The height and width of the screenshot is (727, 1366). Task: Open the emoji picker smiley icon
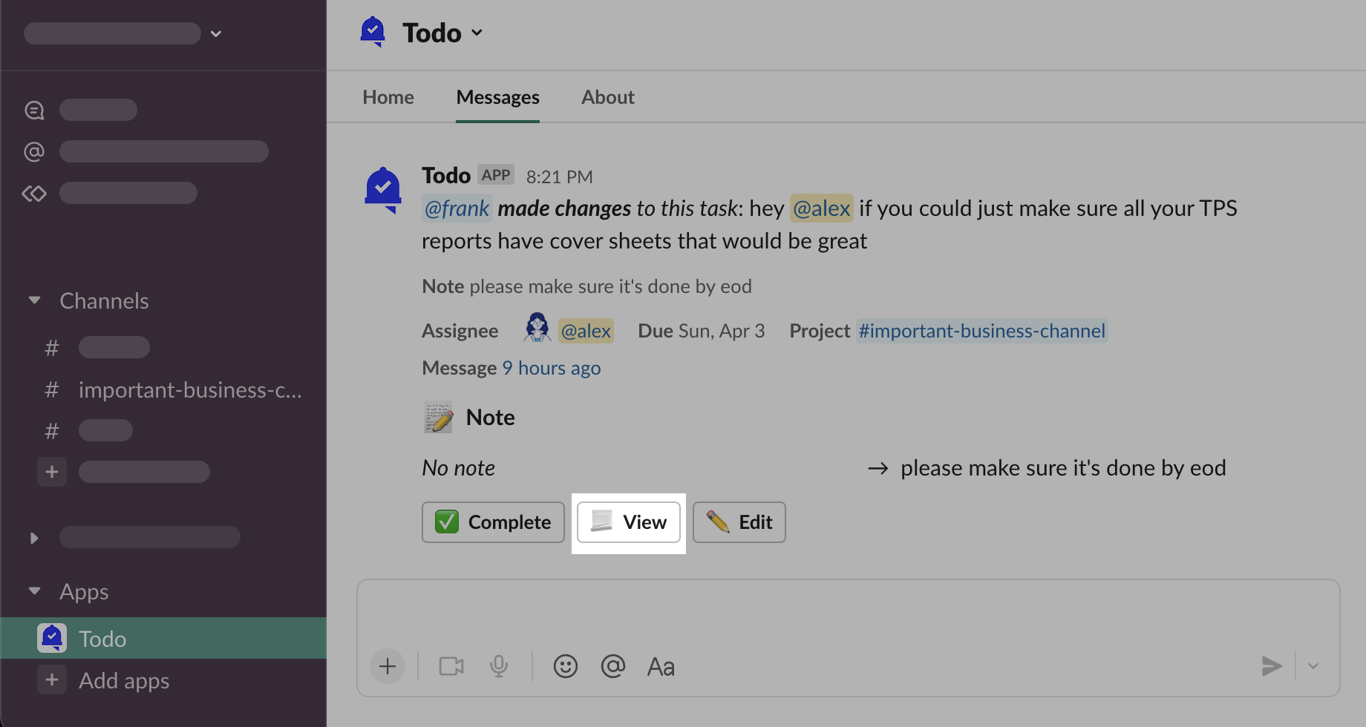(x=565, y=666)
